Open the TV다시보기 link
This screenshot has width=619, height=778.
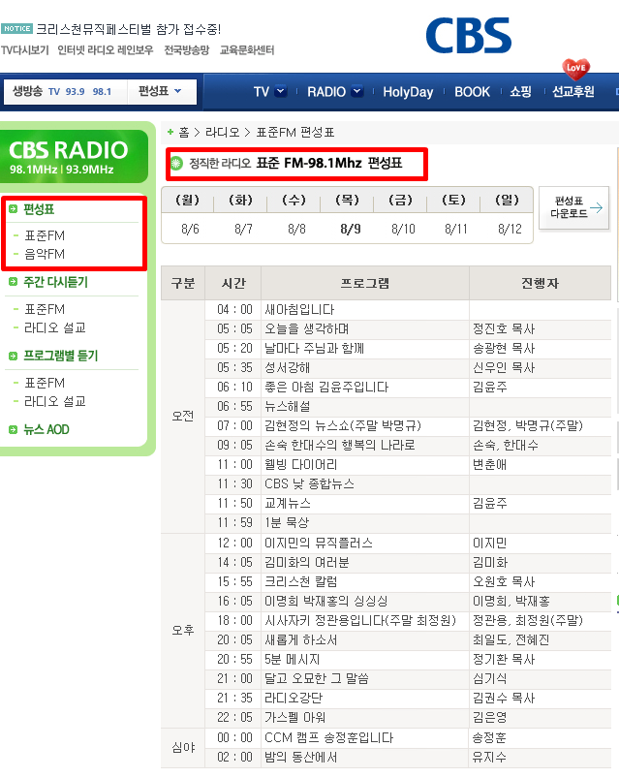(25, 50)
